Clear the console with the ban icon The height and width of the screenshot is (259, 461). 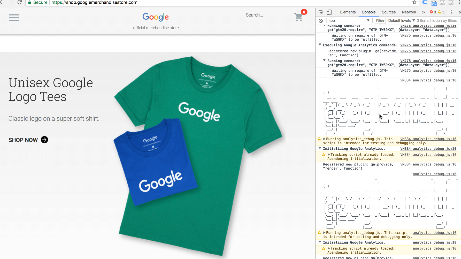(321, 21)
